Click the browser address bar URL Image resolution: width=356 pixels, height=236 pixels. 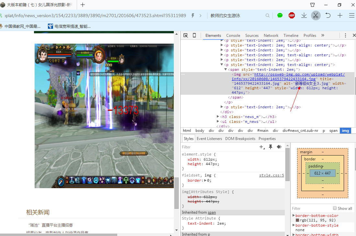[95, 16]
